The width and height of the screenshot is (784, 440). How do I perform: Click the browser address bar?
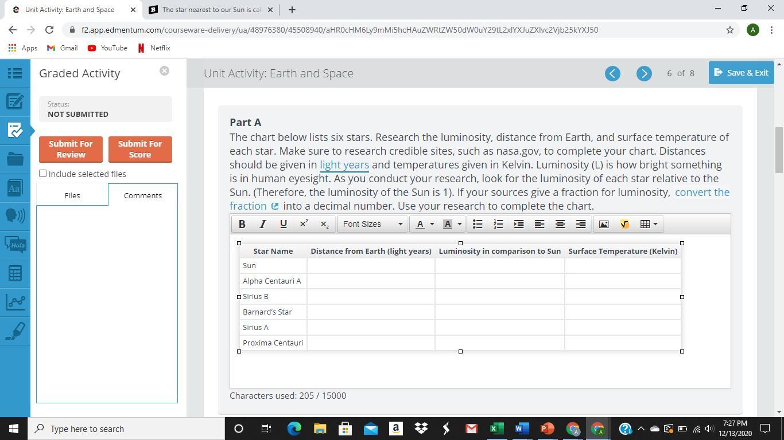pos(396,30)
